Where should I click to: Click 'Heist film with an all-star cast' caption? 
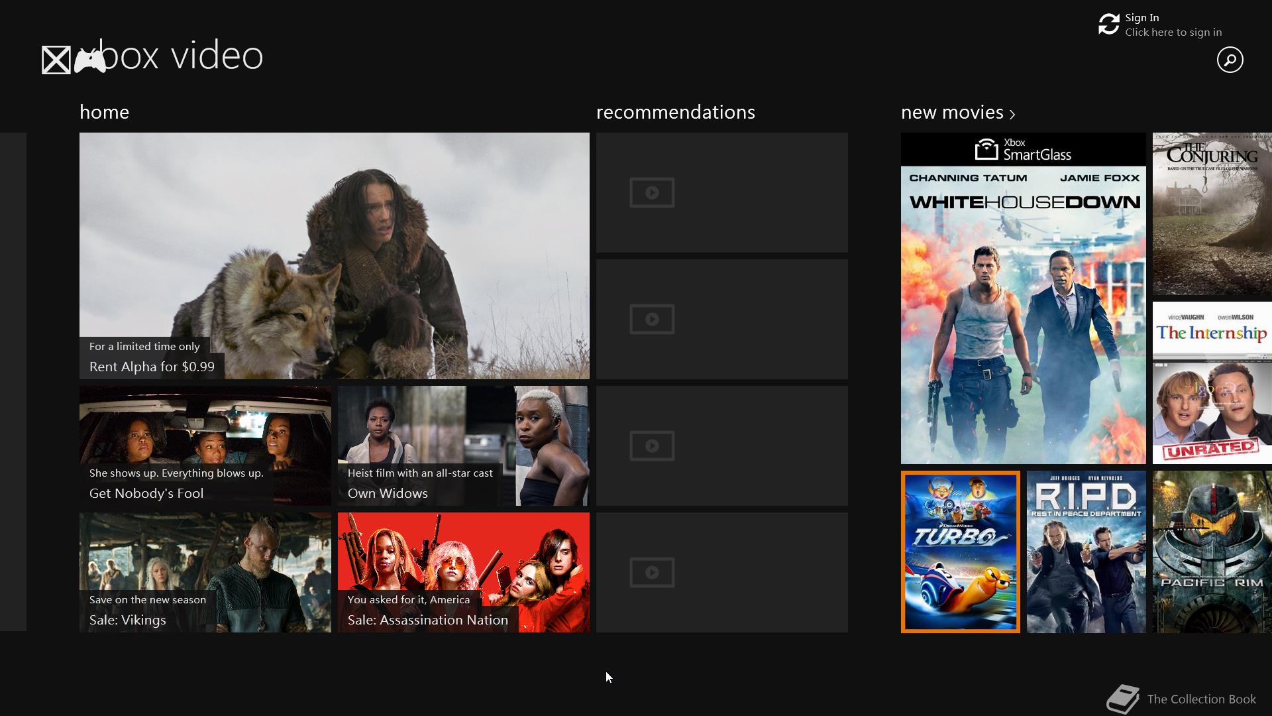[420, 473]
